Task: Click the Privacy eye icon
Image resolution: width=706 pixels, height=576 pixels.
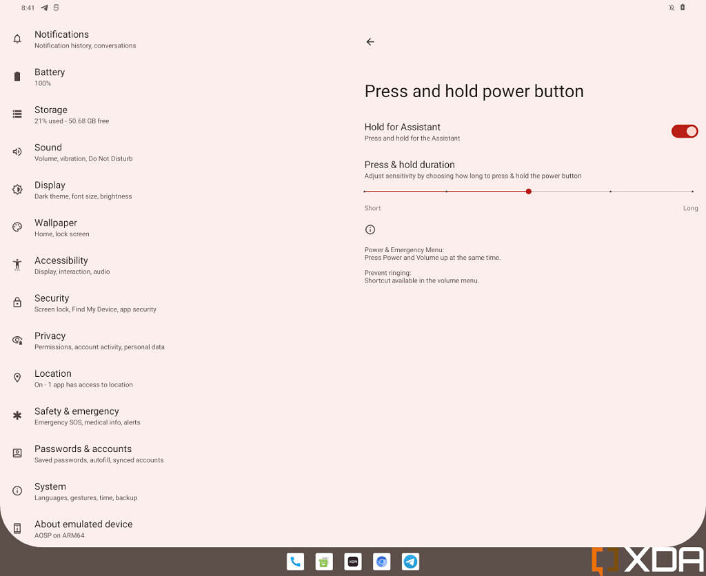Action: coord(17,340)
